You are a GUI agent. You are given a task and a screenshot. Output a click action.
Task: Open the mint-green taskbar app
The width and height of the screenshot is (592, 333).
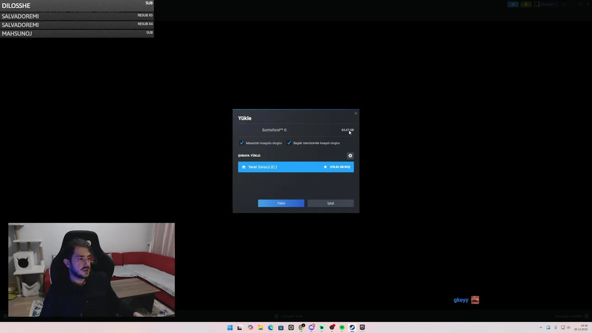322,327
